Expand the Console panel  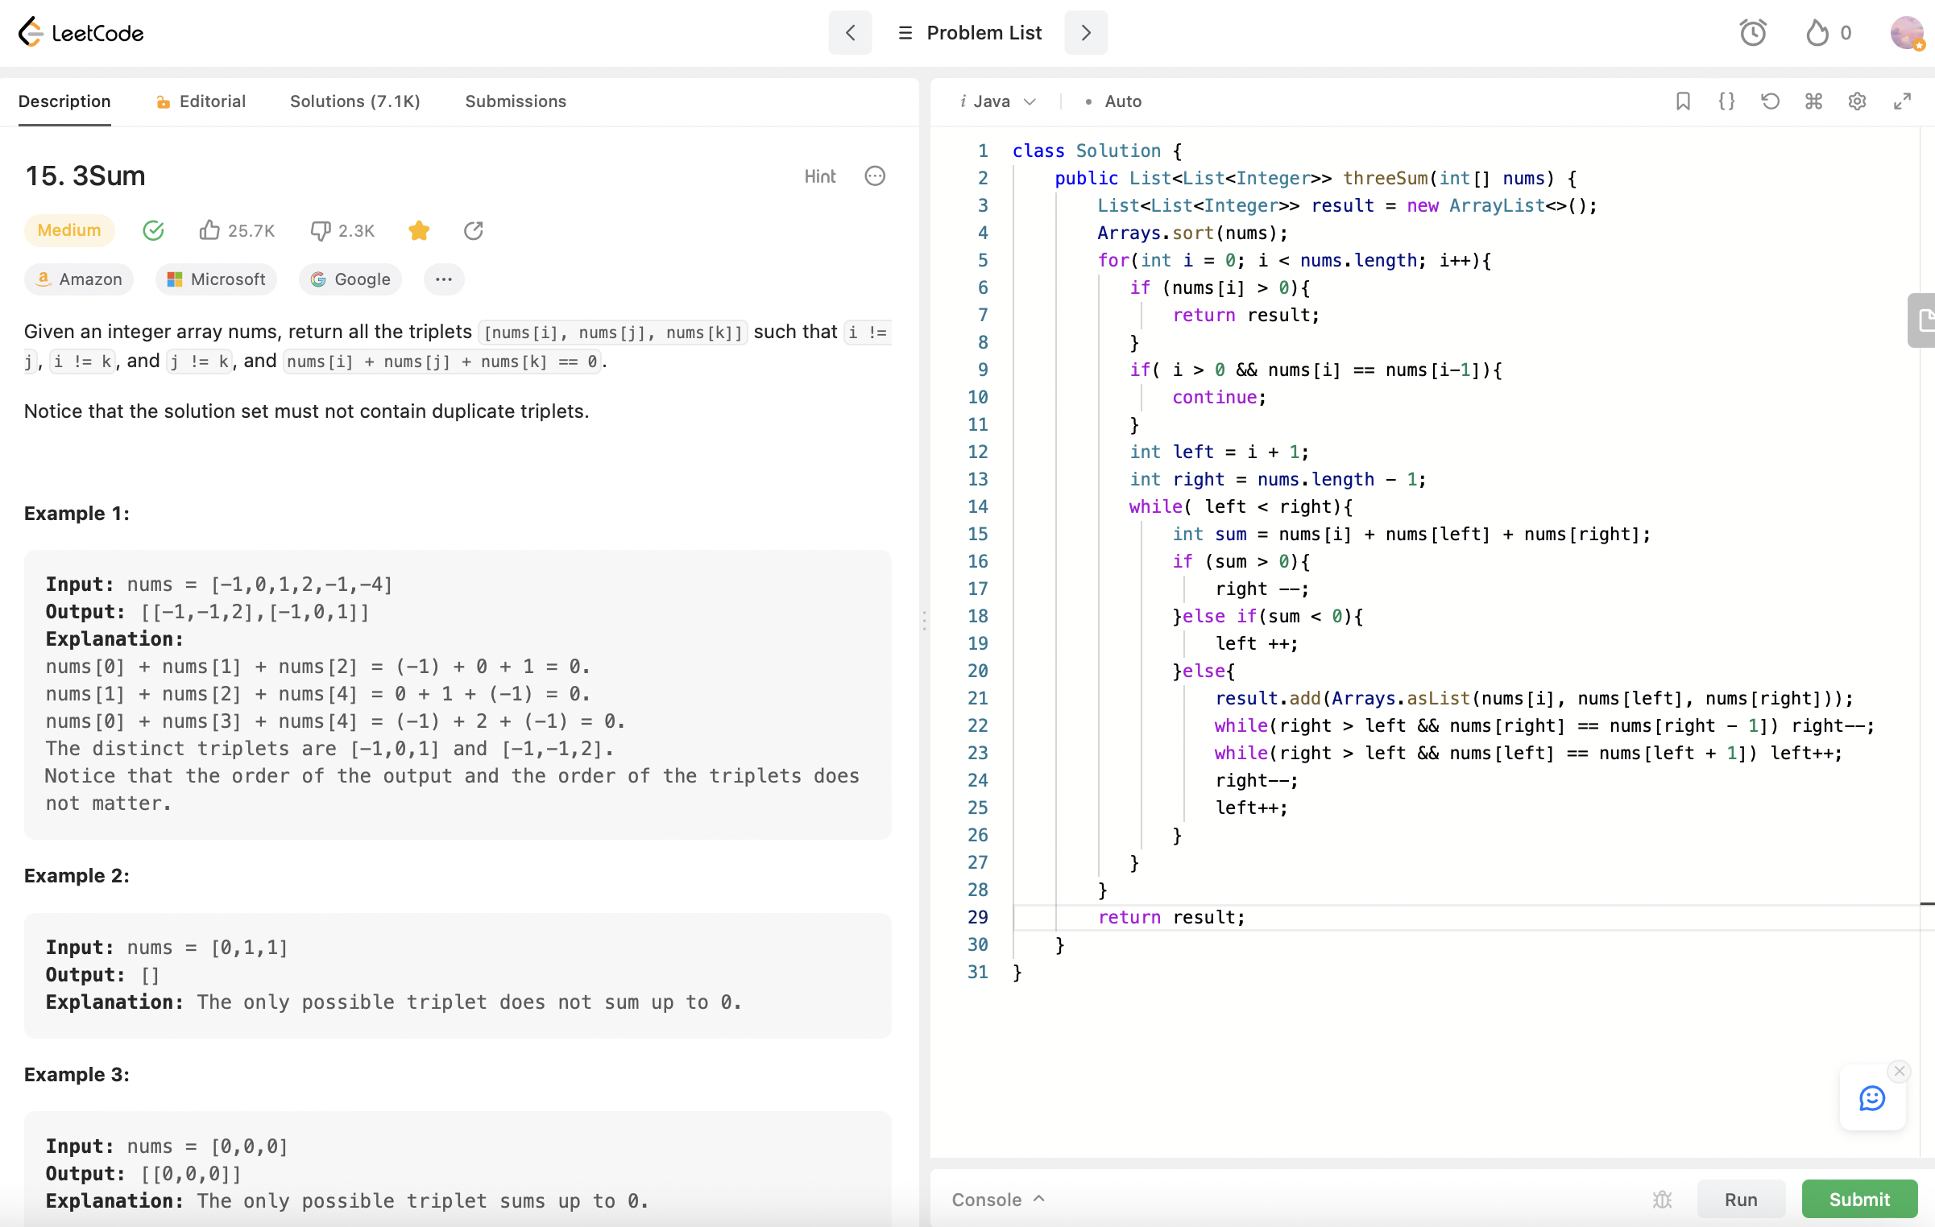point(998,1200)
